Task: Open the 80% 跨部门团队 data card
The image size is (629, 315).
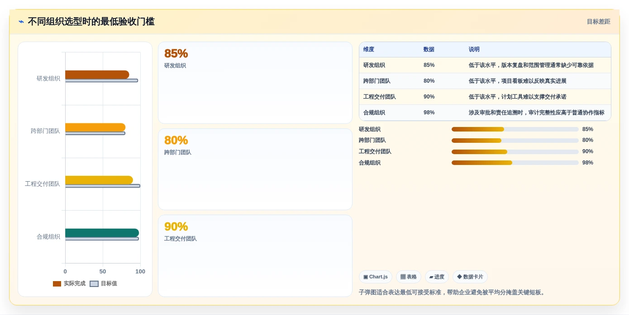Action: tap(255, 169)
